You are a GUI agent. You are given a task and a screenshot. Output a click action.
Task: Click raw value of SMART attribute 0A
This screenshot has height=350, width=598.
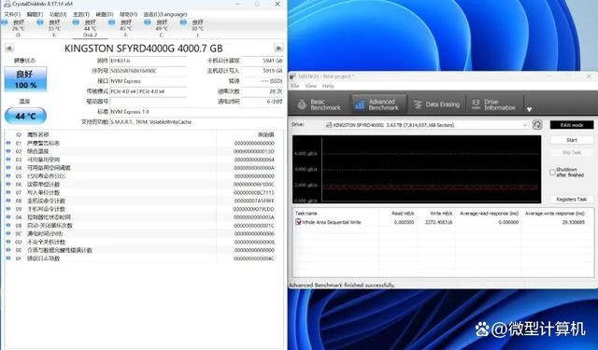pos(254,217)
